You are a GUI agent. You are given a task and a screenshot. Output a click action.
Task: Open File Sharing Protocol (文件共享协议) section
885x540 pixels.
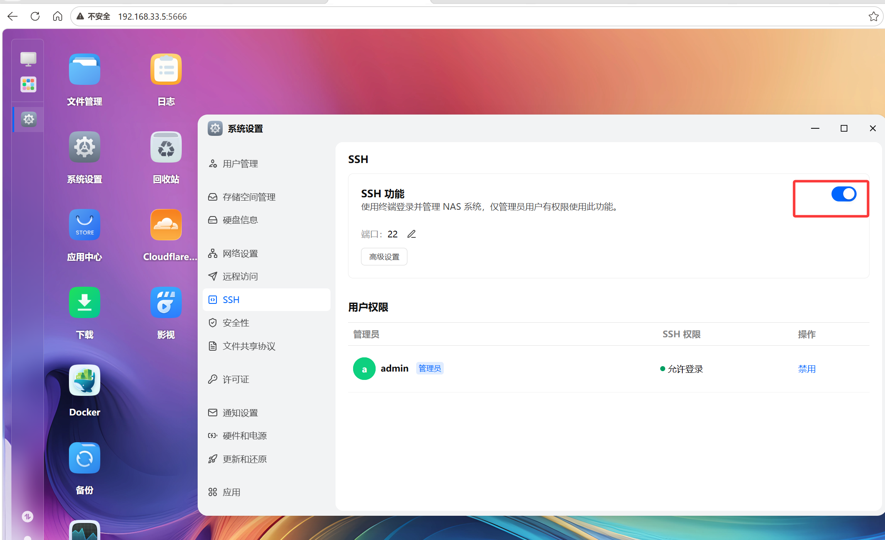point(249,346)
